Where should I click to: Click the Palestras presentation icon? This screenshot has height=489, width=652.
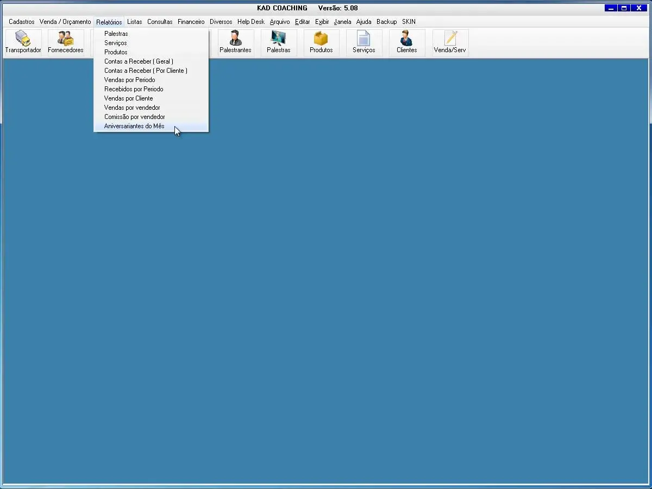coord(278,39)
